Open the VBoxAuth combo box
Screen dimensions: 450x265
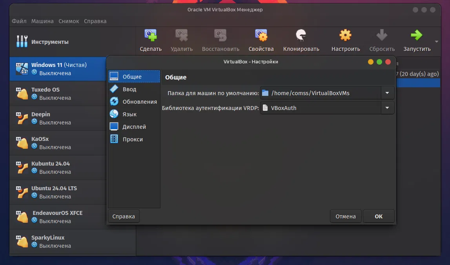tap(327, 108)
